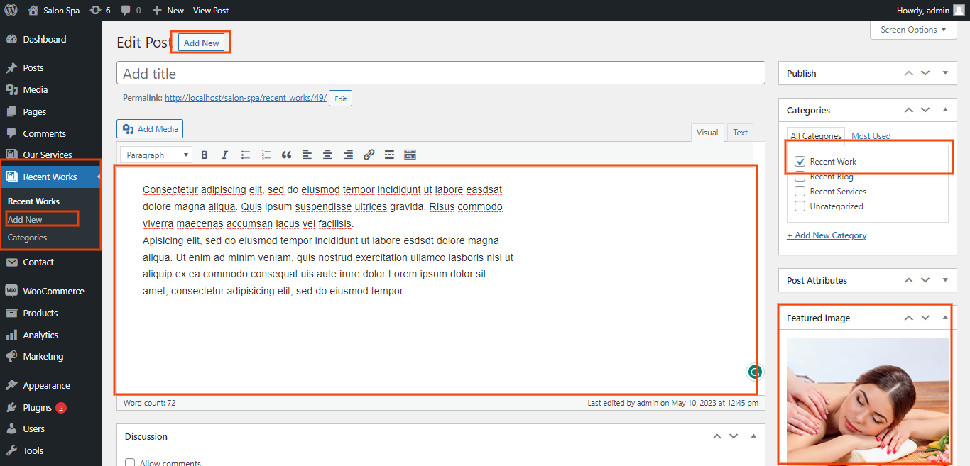Open the Paragraph format dropdown

point(156,155)
